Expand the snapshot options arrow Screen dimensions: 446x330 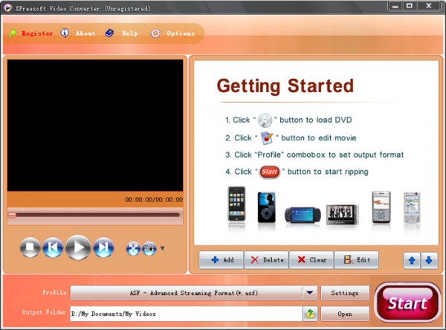(x=162, y=248)
